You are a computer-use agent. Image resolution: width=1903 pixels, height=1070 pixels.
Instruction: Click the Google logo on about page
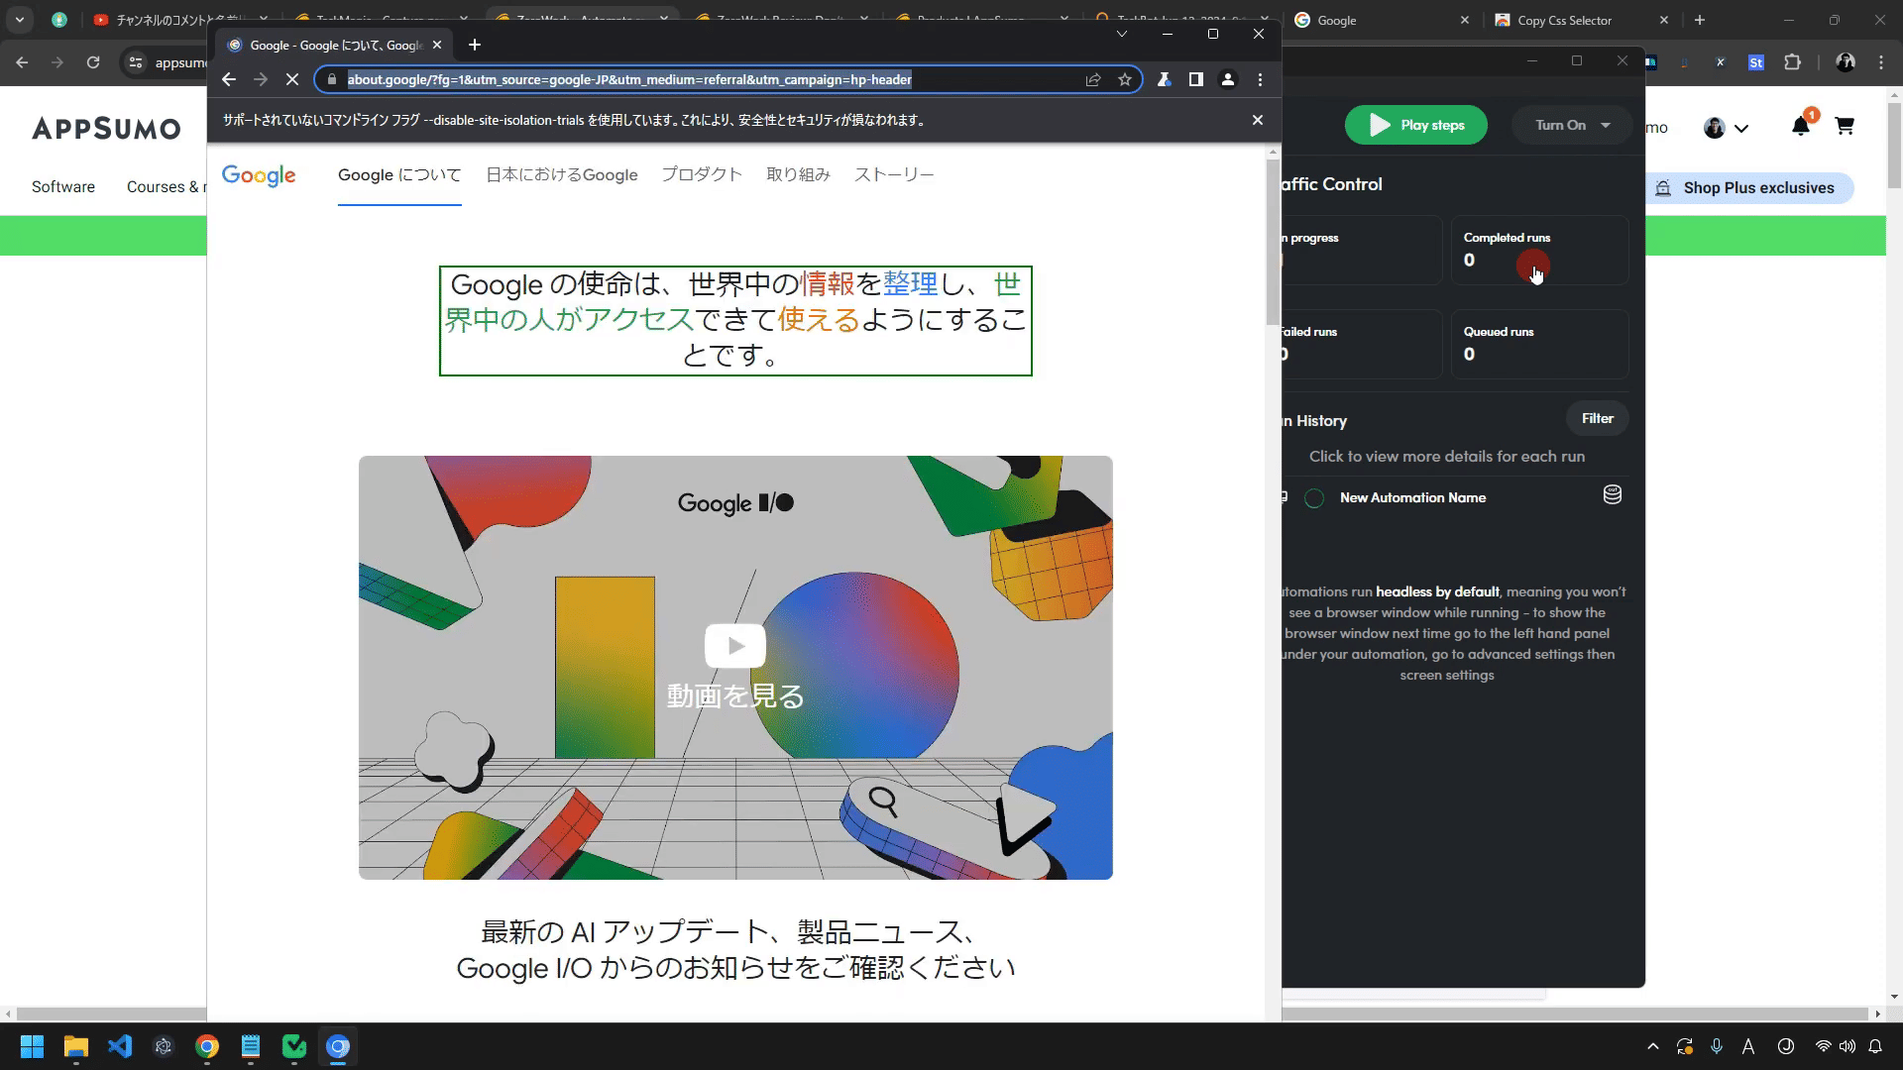pos(259,175)
